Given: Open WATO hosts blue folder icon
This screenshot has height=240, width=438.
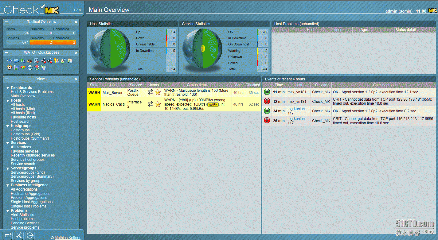Looking at the screenshot, I should (16, 61).
